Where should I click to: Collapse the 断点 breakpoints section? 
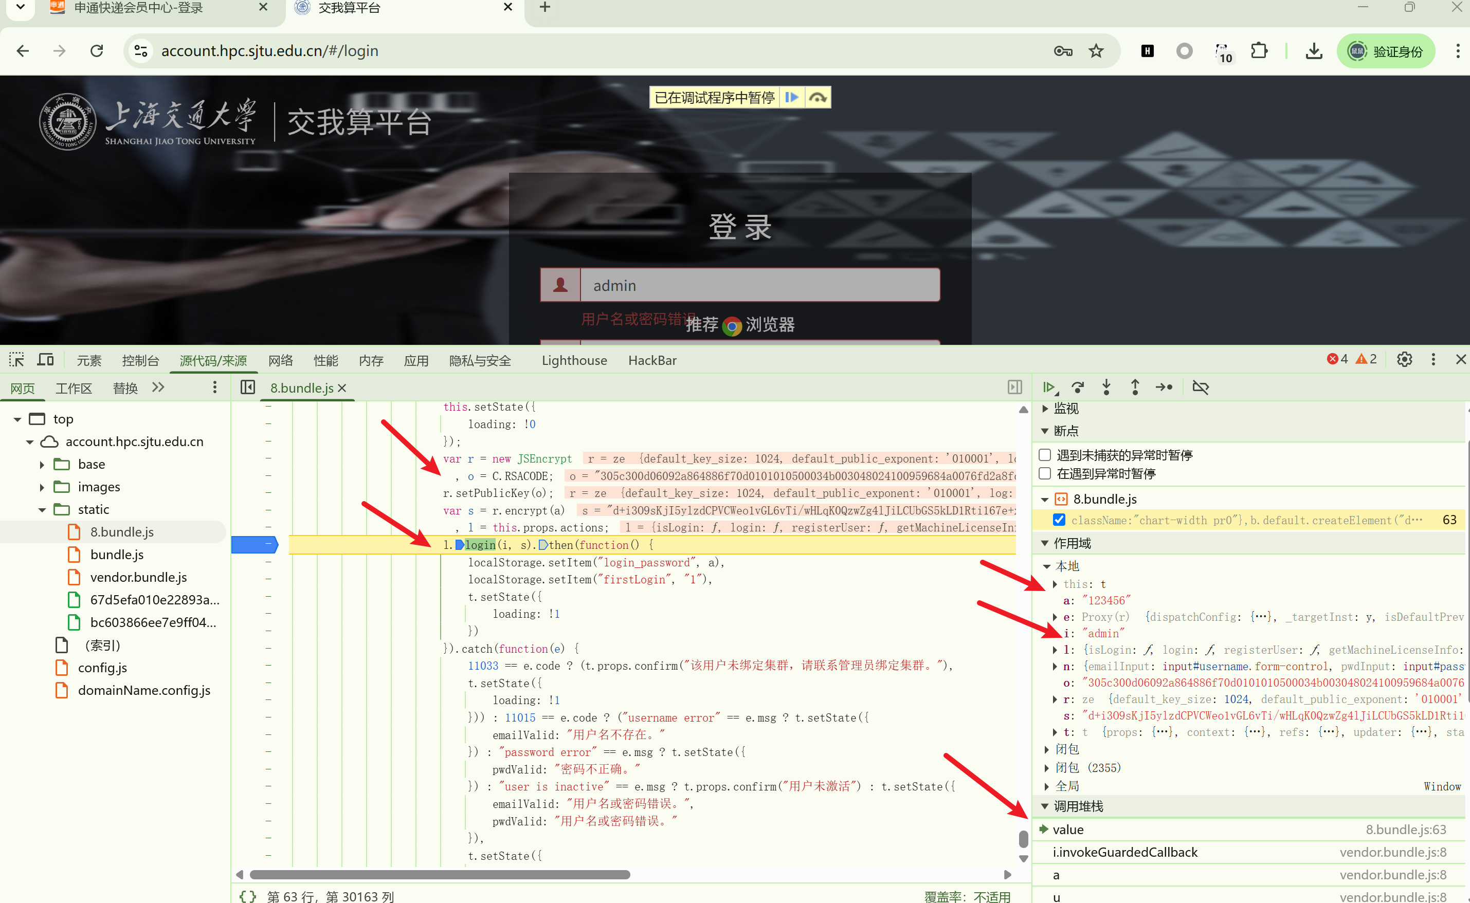[1044, 431]
